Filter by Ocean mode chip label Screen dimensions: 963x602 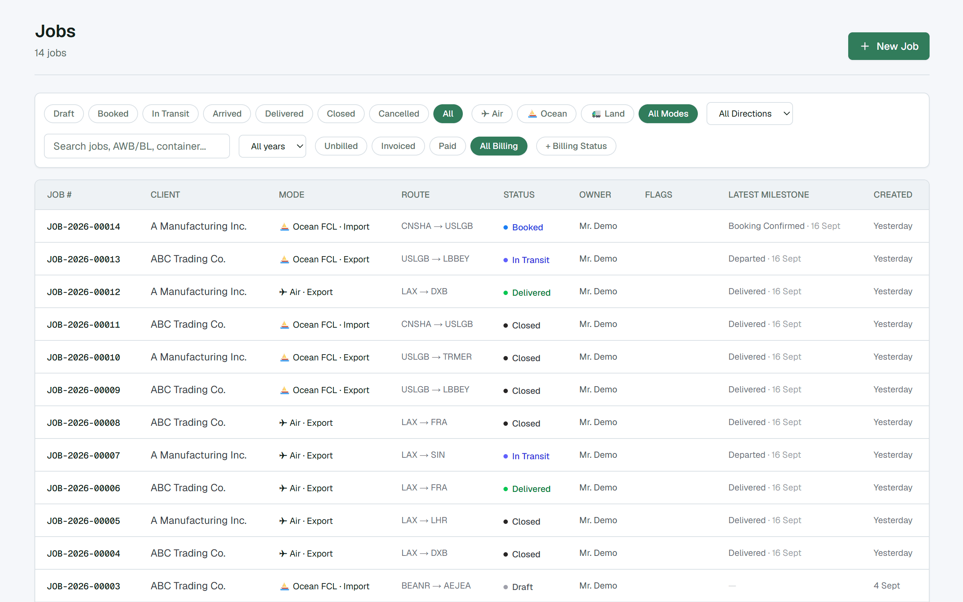[554, 114]
